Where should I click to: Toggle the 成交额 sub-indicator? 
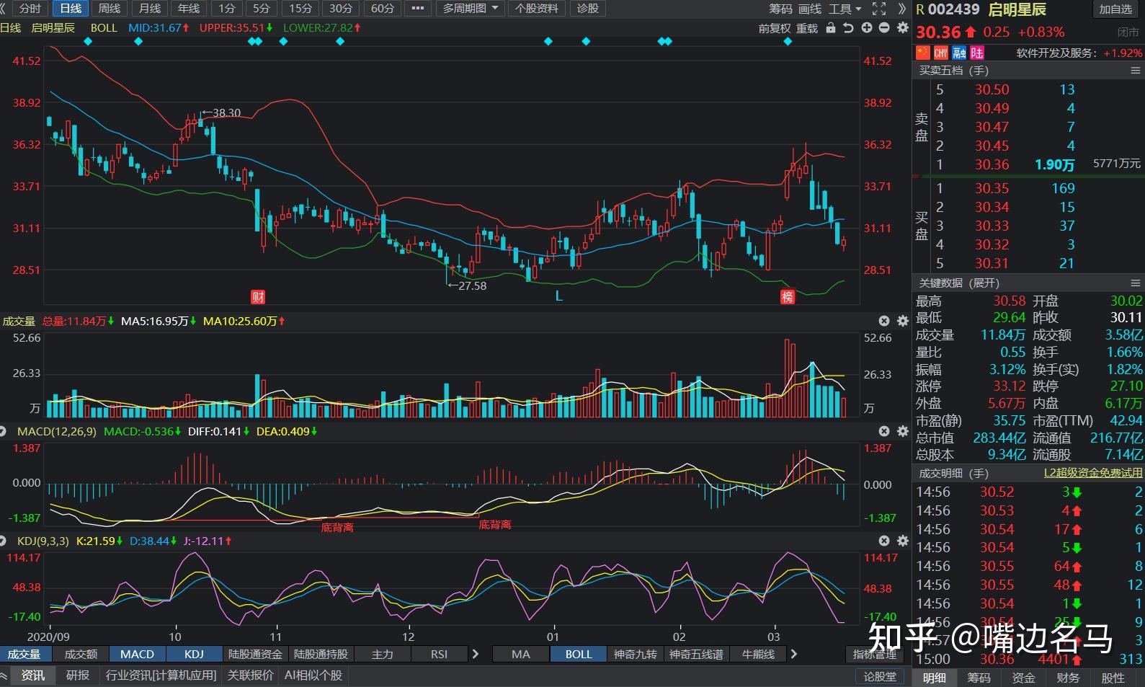tap(81, 654)
